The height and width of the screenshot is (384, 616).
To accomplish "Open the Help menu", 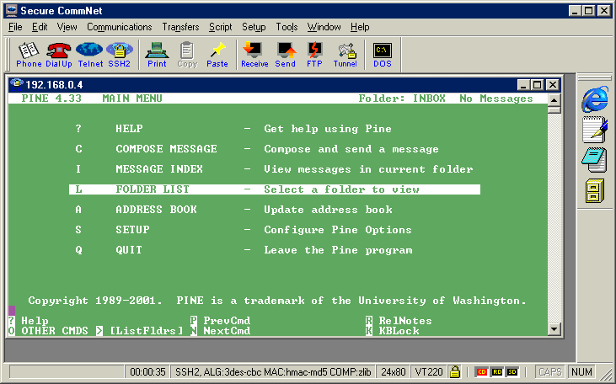I will coord(360,27).
